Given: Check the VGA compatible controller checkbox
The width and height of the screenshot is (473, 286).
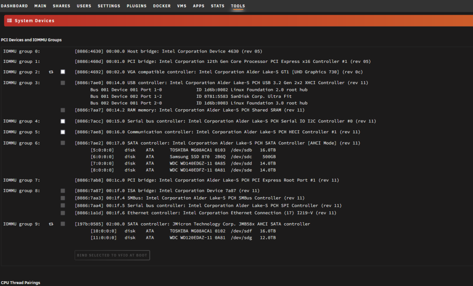Looking at the screenshot, I should pyautogui.click(x=63, y=72).
